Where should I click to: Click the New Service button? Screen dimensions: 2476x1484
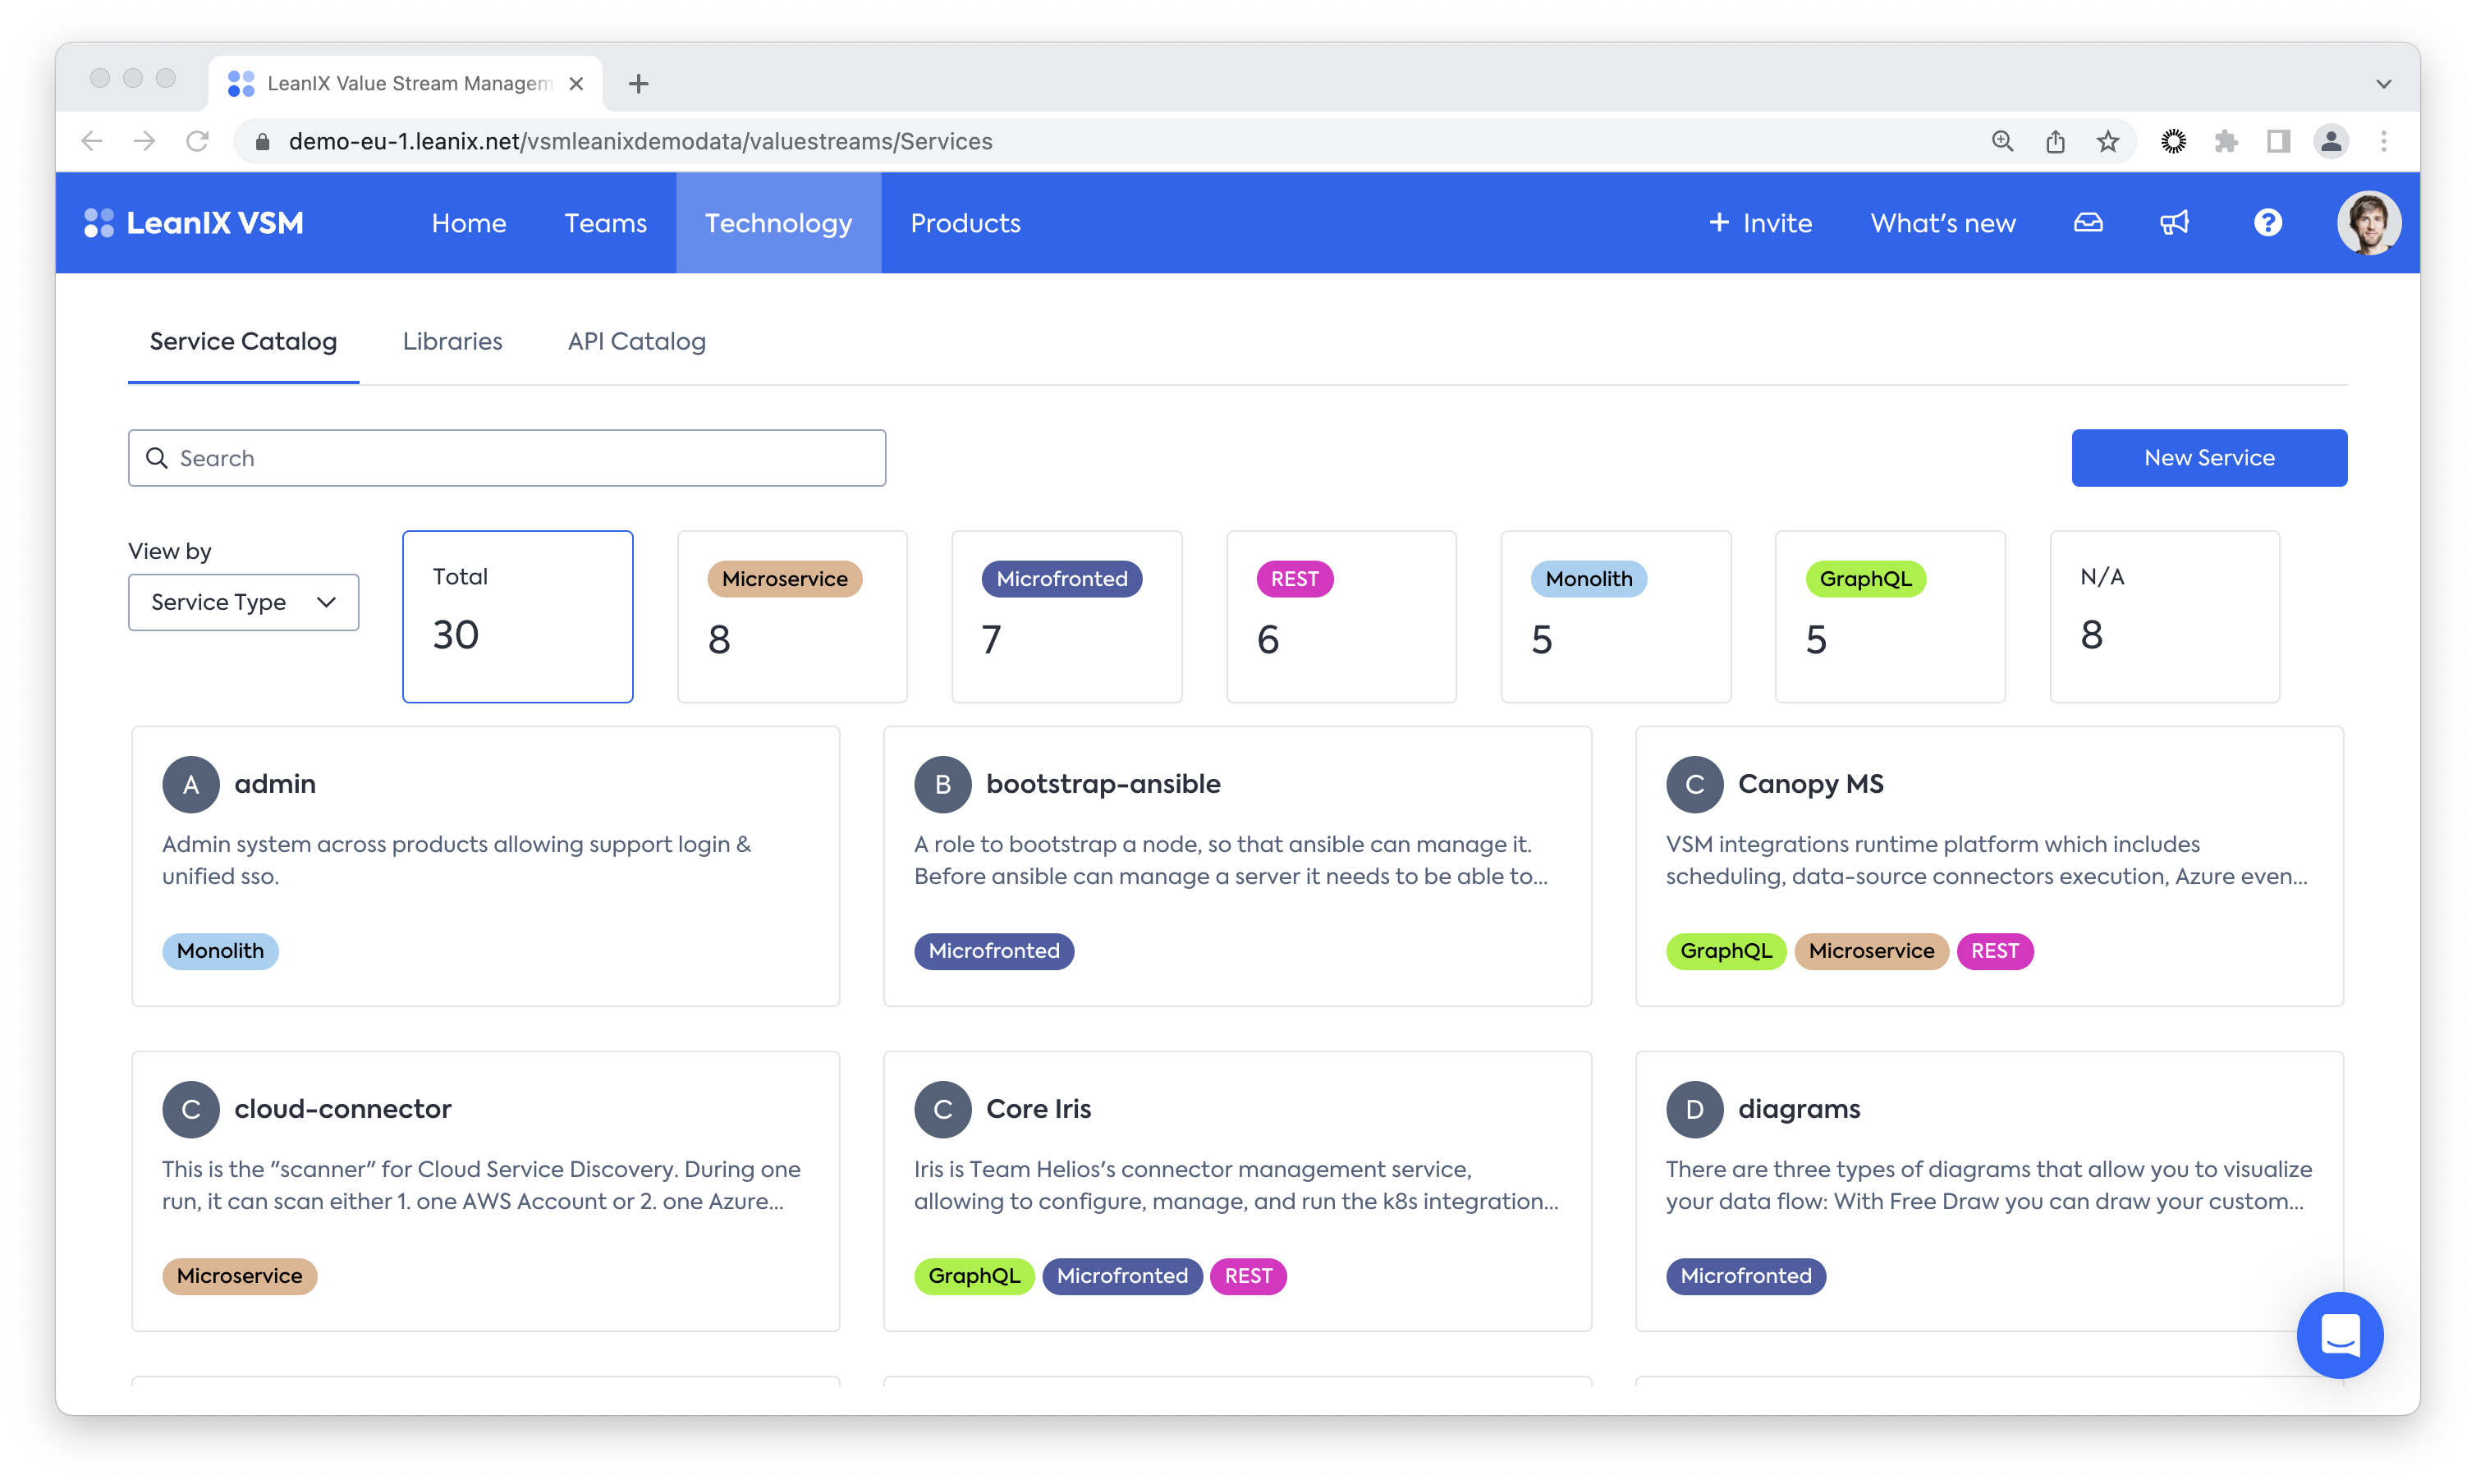click(2208, 458)
